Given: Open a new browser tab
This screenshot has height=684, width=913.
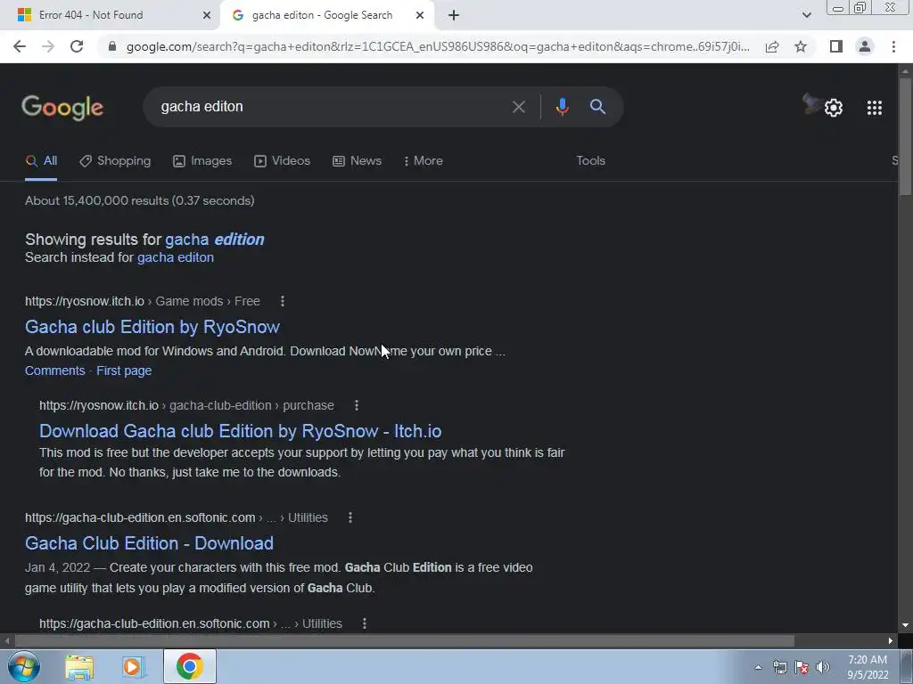Looking at the screenshot, I should 454,15.
